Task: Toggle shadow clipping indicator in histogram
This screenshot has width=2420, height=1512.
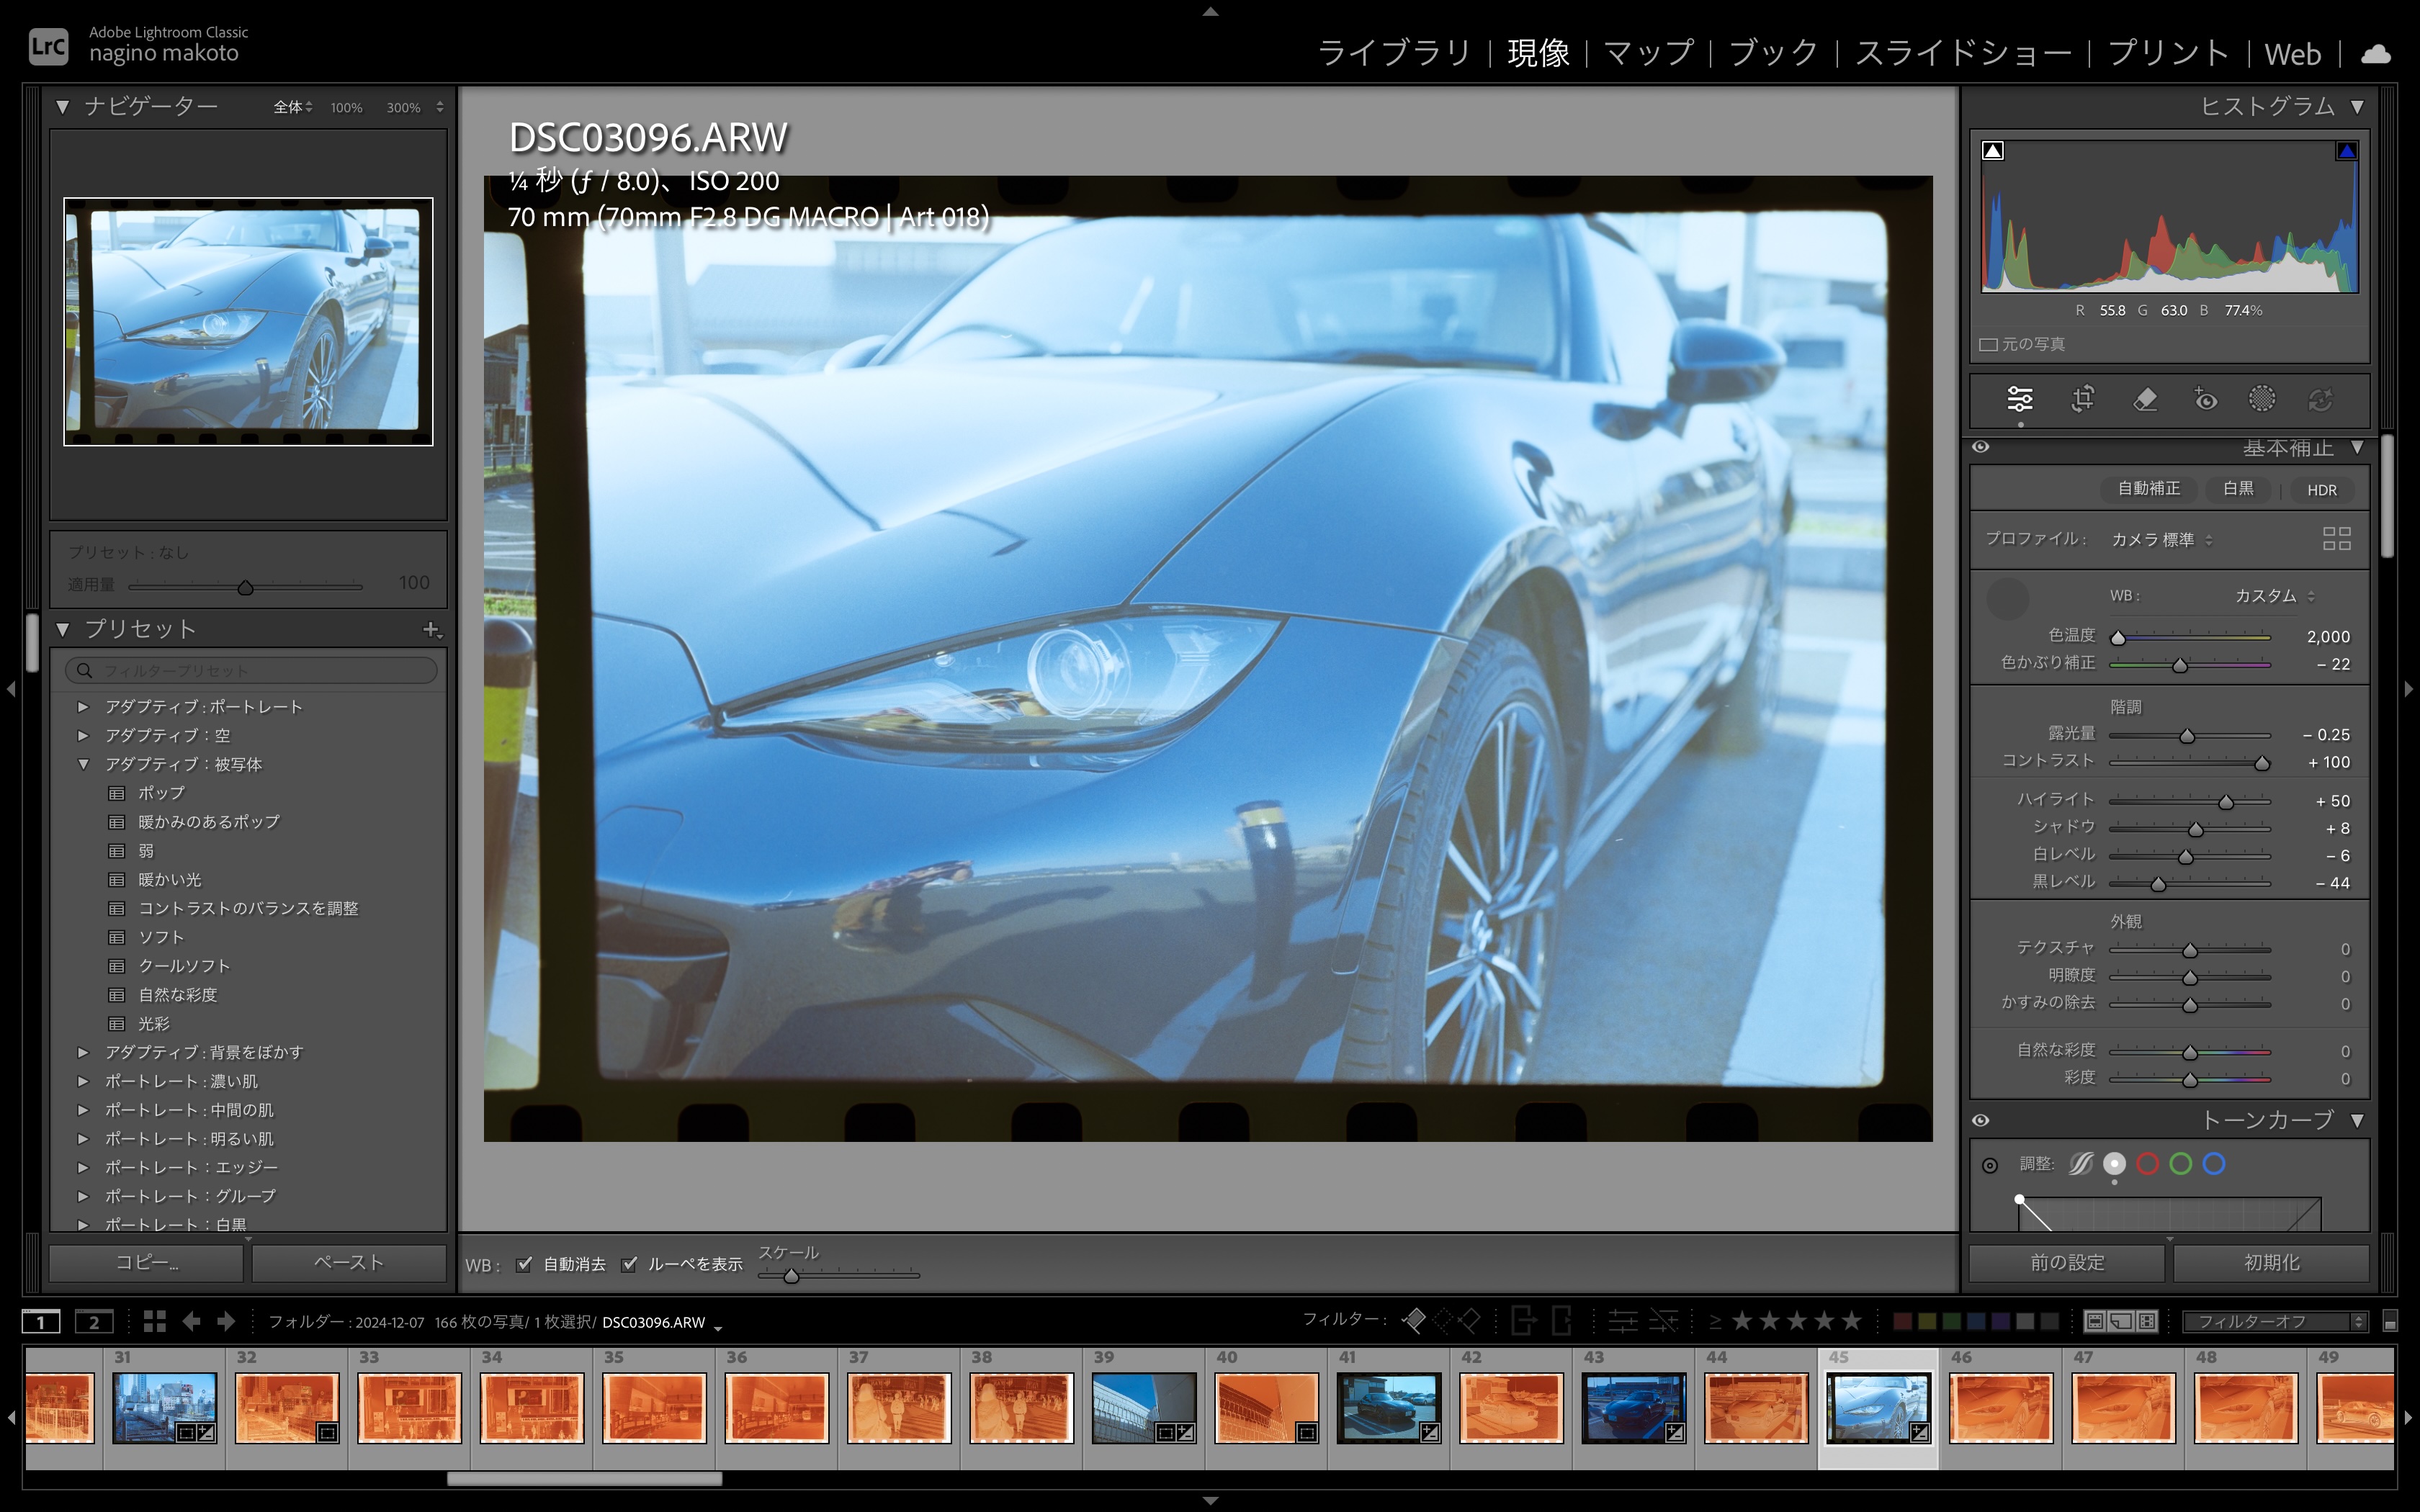Action: 1993,151
